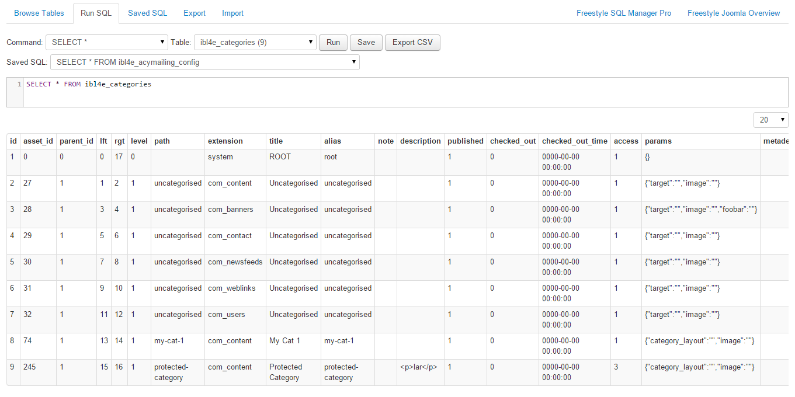Click the id 4 link in com_contact row
Viewport: 795px width, 397px height.
click(x=12, y=236)
